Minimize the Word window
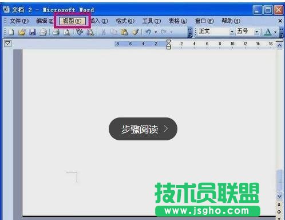Viewport: 285px width, 220px height. tap(258, 10)
